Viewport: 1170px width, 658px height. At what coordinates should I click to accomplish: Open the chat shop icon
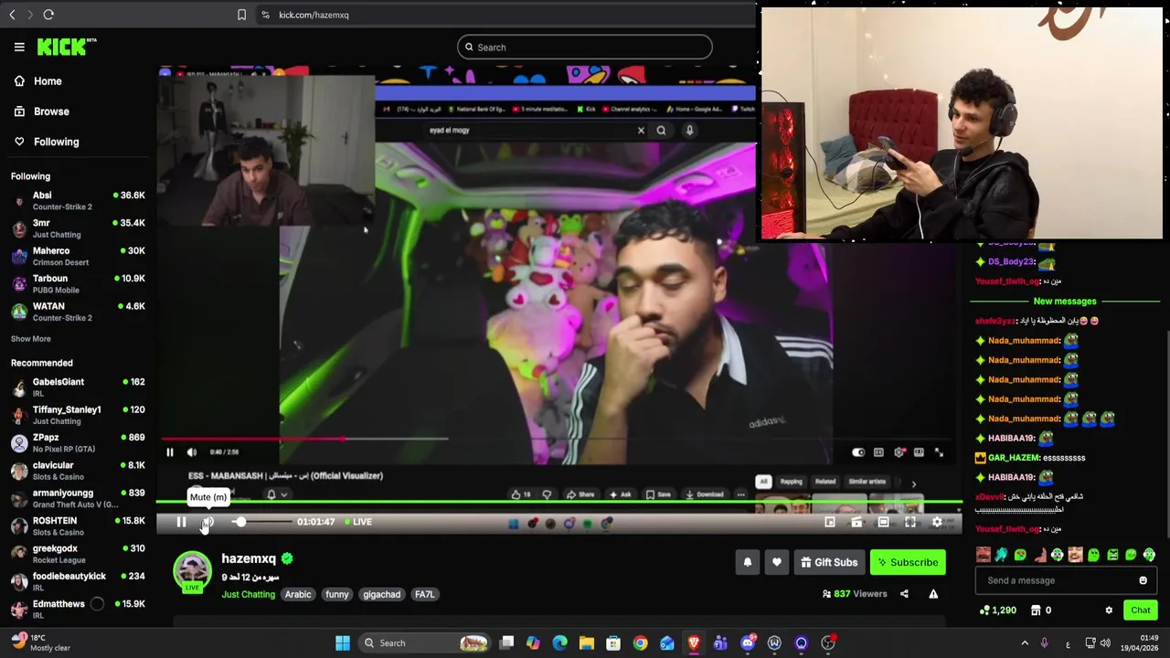coord(1036,610)
